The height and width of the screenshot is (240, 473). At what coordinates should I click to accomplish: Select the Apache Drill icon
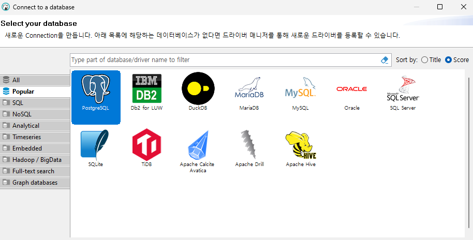point(249,145)
